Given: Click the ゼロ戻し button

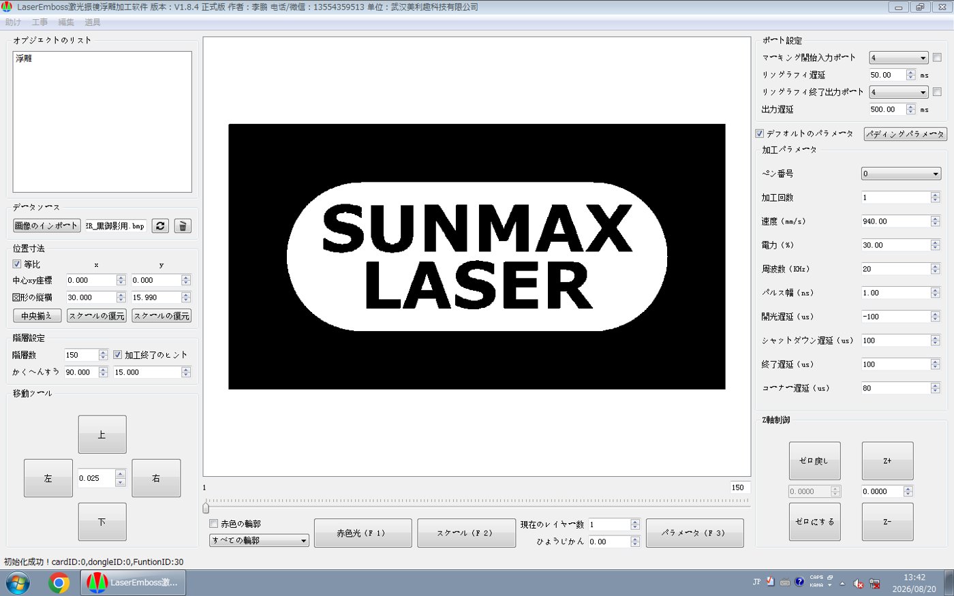Looking at the screenshot, I should click(814, 461).
